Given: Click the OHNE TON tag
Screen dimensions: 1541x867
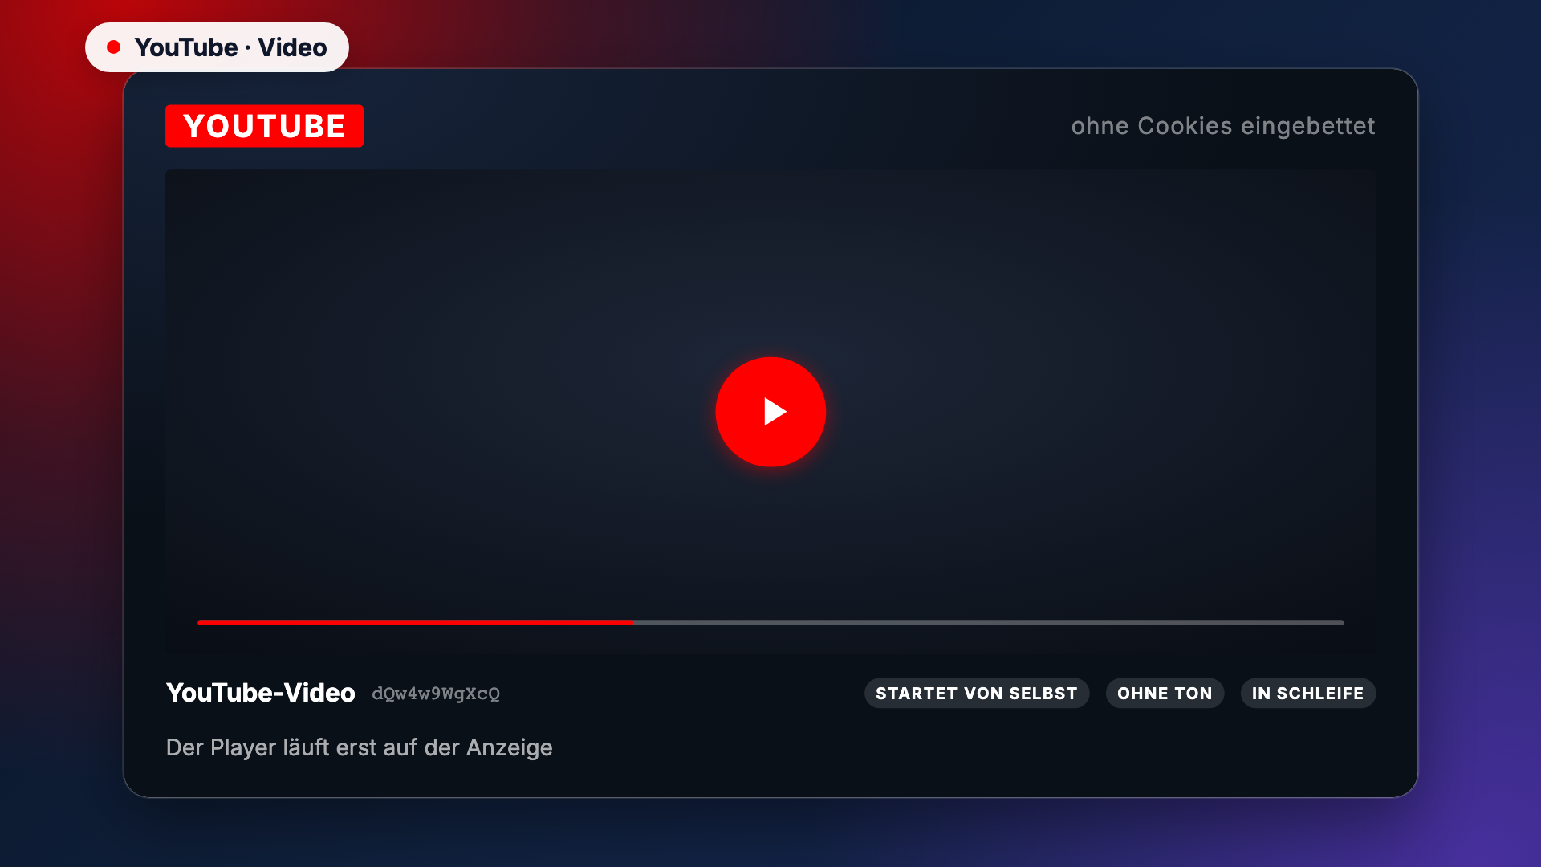Looking at the screenshot, I should coord(1165,694).
